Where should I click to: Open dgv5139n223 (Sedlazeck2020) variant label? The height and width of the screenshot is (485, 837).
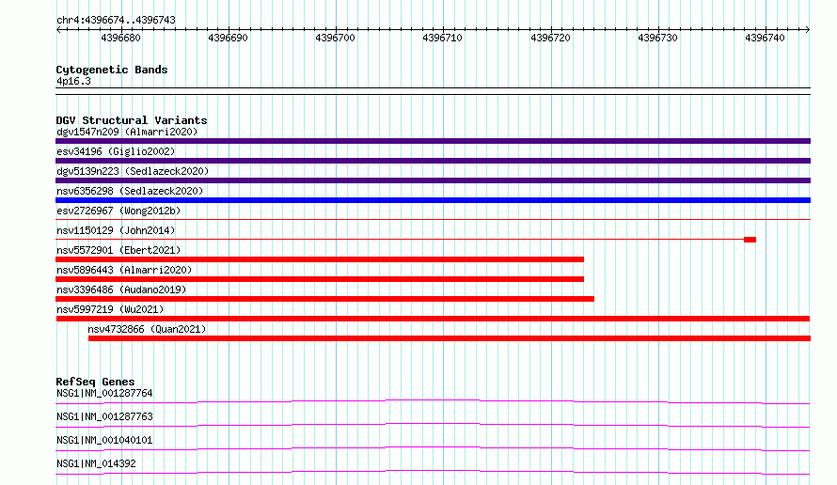133,171
